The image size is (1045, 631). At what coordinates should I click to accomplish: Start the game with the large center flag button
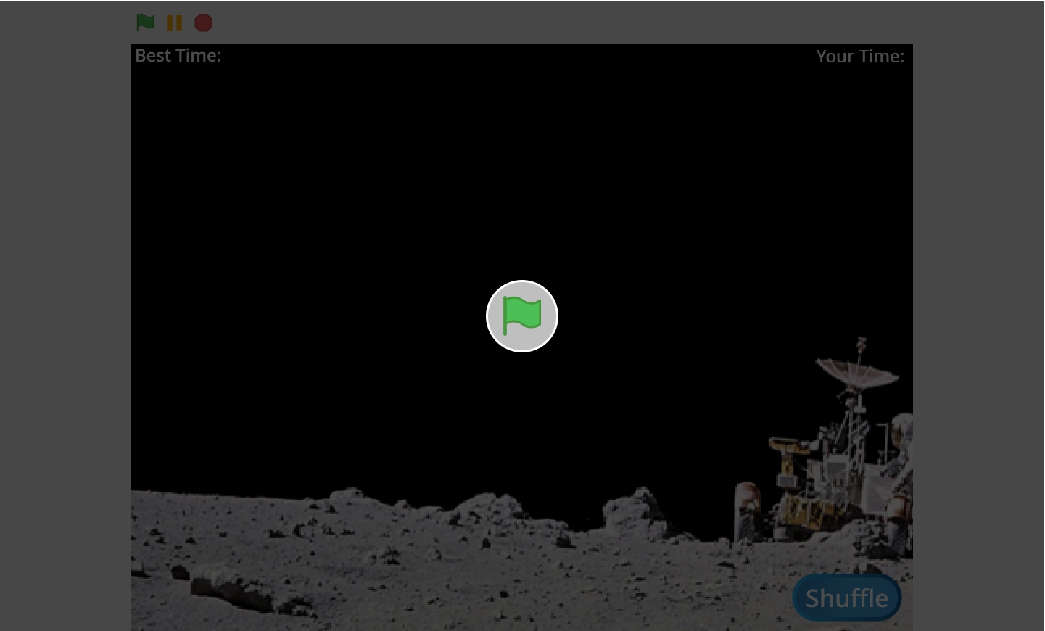[x=522, y=316]
